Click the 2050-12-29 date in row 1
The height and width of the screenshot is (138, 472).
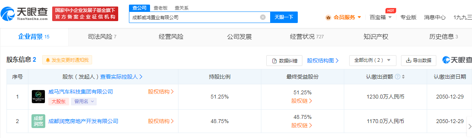click(449, 97)
